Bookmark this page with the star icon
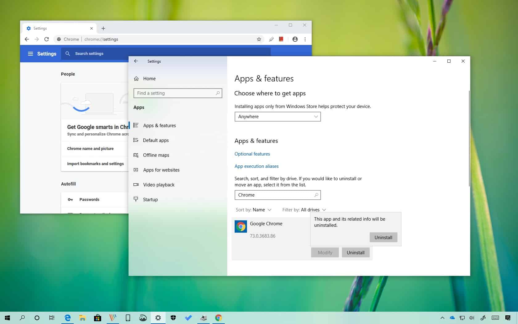This screenshot has width=518, height=324. click(259, 39)
